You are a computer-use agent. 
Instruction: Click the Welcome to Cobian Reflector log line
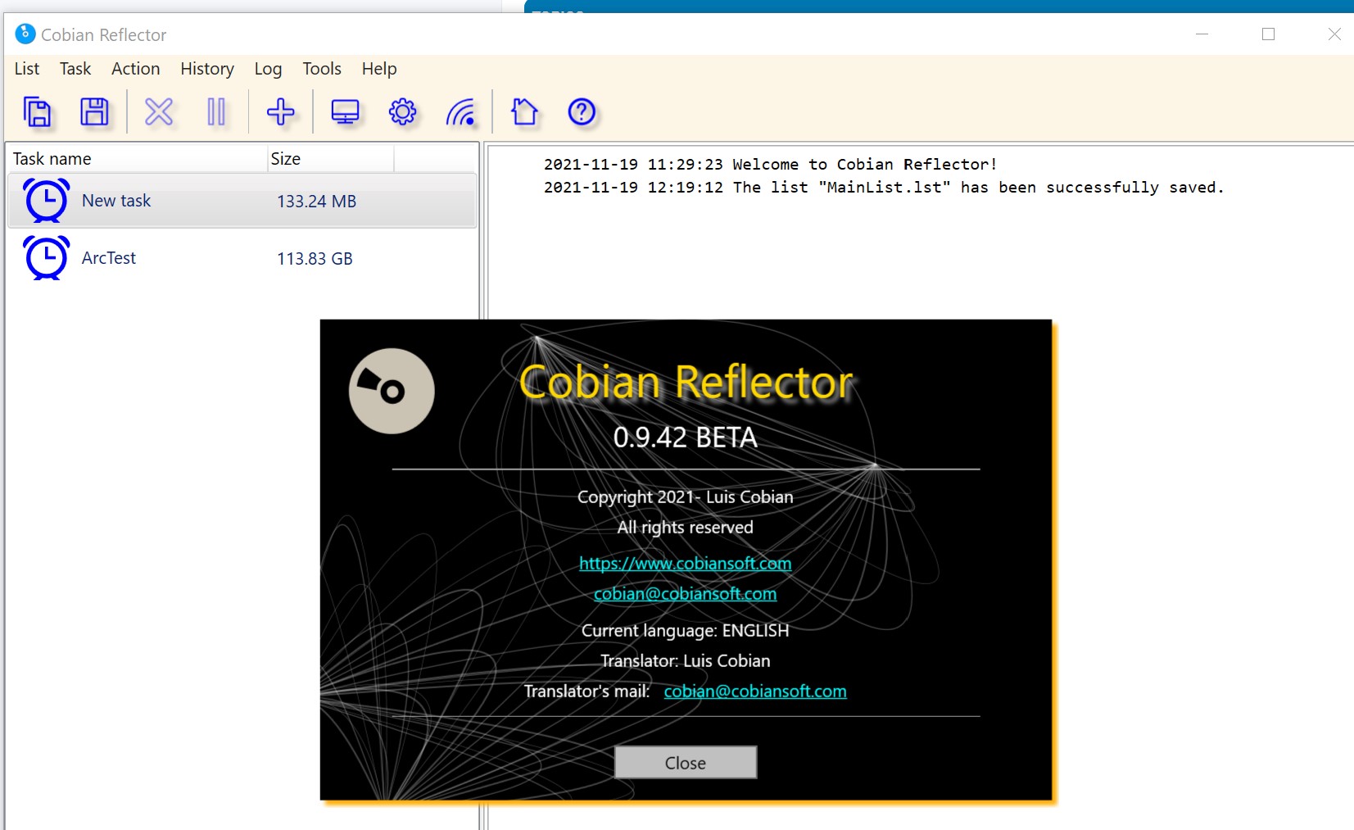[x=770, y=165]
